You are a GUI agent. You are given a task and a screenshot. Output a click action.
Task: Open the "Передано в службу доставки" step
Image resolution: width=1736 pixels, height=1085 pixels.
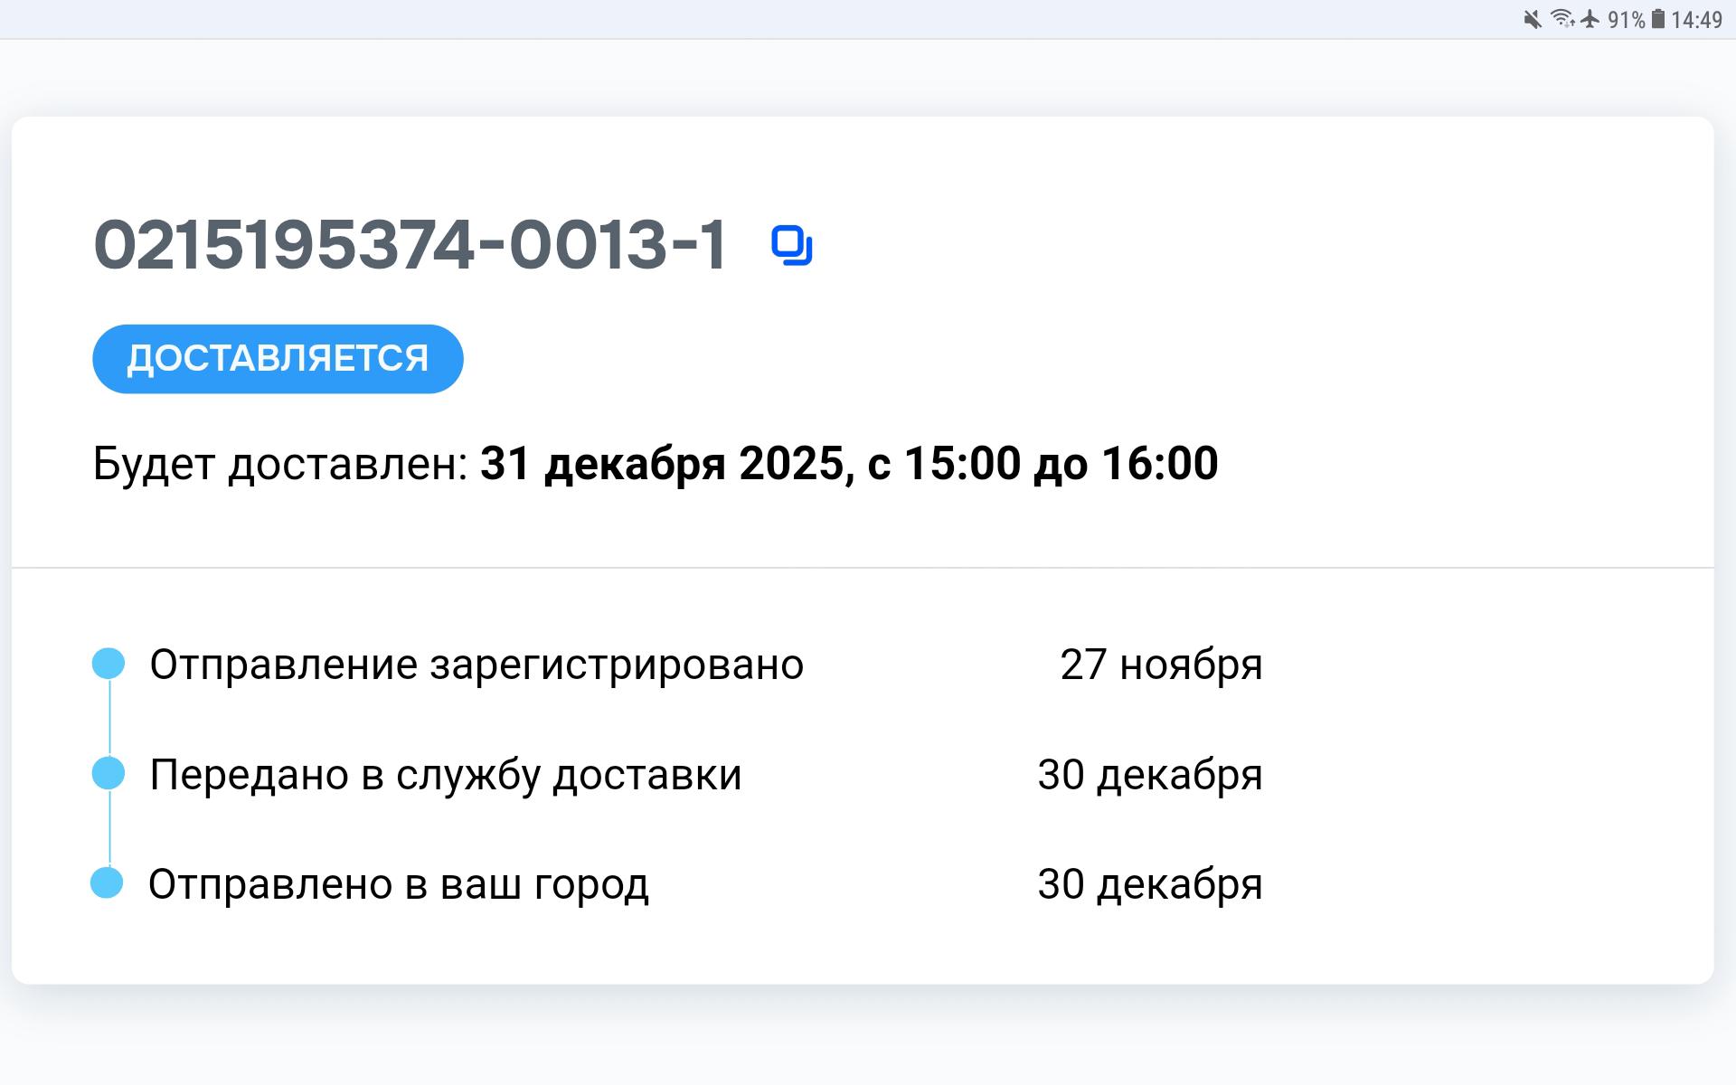[446, 776]
